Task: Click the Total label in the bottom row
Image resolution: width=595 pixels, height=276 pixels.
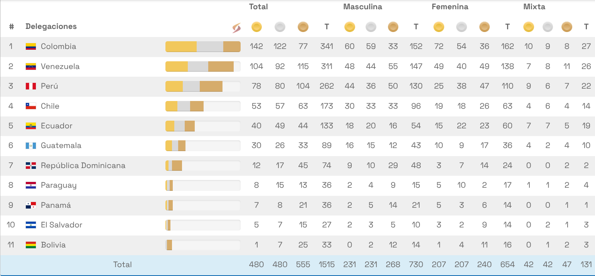Action: click(122, 264)
